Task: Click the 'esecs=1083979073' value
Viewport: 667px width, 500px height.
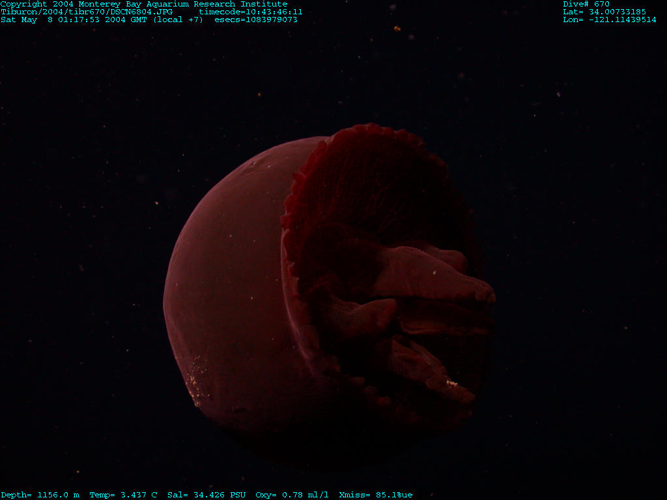Action: [255, 20]
